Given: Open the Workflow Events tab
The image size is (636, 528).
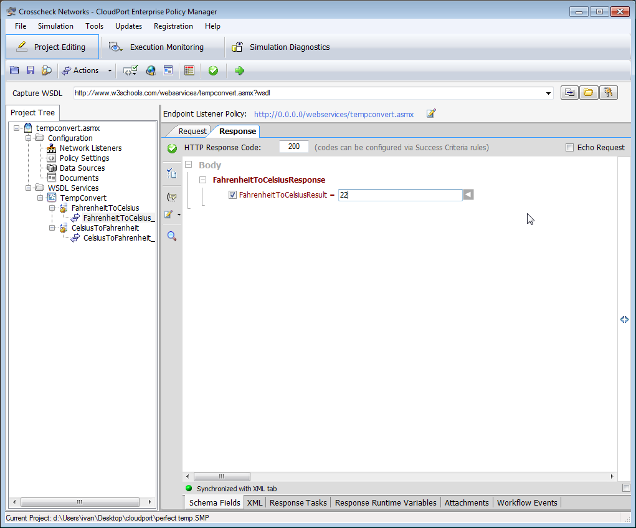Looking at the screenshot, I should click(527, 503).
